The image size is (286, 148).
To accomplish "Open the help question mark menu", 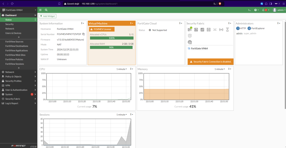I will coord(256,10).
